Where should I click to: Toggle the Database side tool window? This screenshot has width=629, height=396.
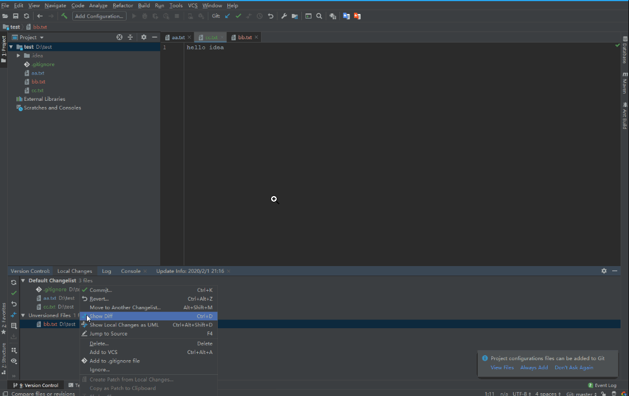pos(625,50)
